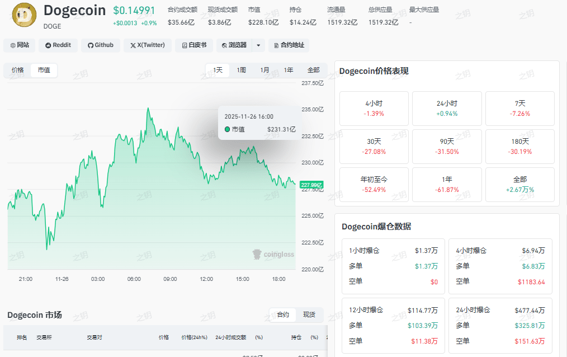Click the price $0.14991 in header
This screenshot has width=567, height=357.
(x=134, y=11)
